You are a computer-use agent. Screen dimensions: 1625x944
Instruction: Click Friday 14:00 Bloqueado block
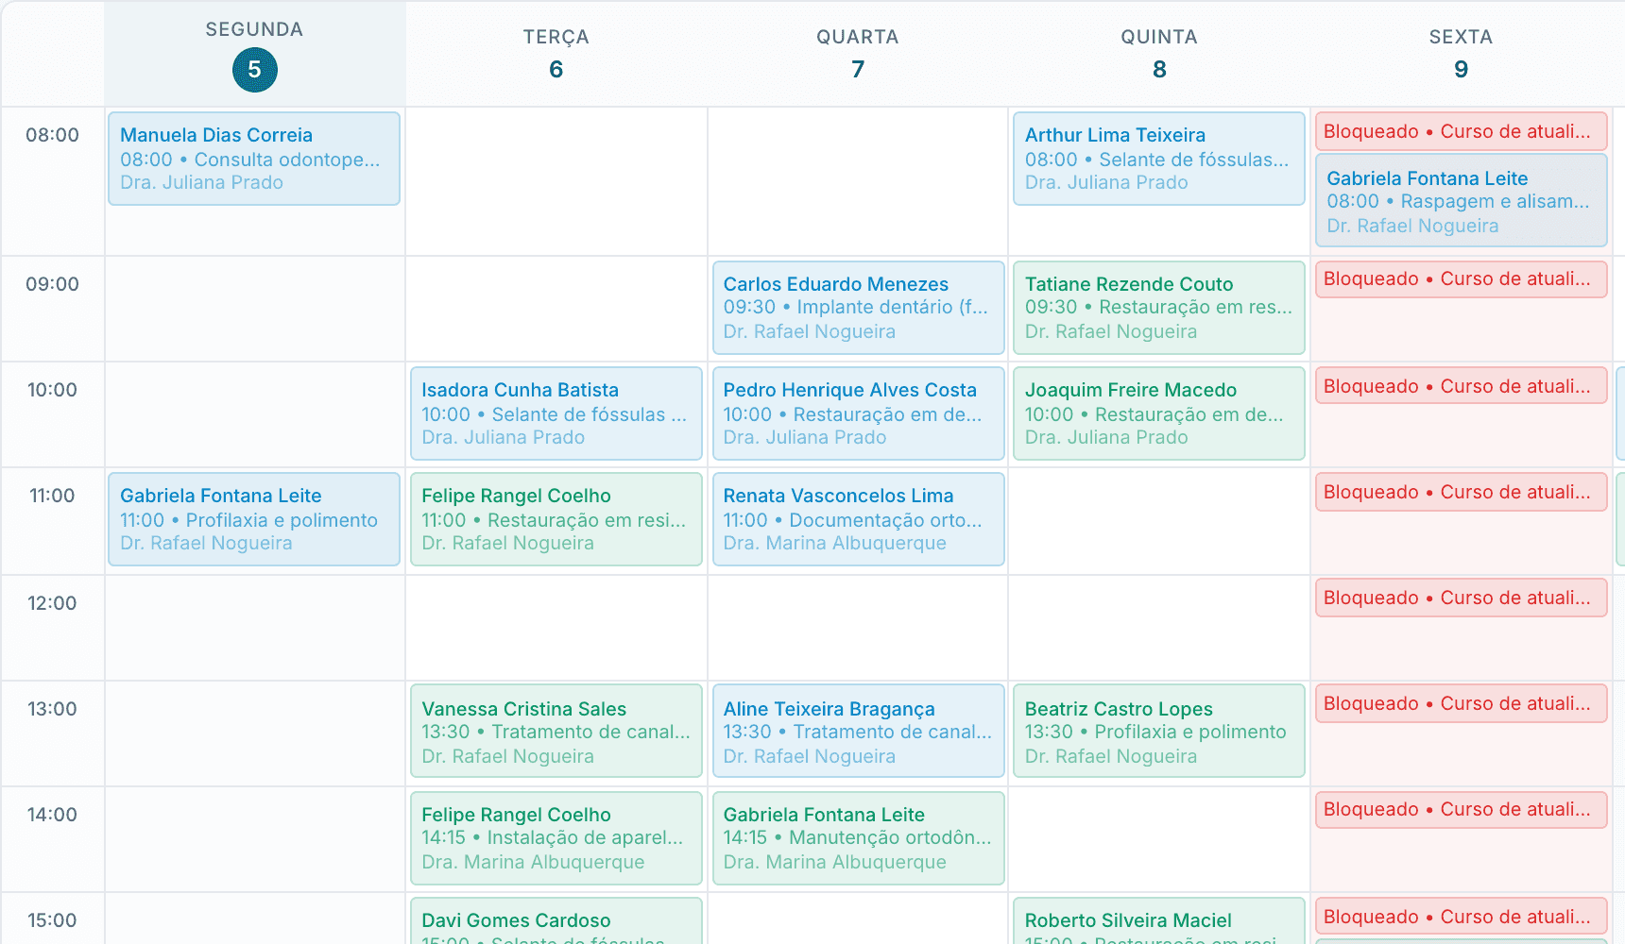pos(1461,810)
